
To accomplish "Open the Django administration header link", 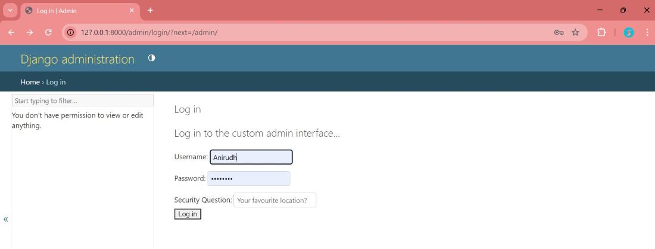I will [77, 59].
